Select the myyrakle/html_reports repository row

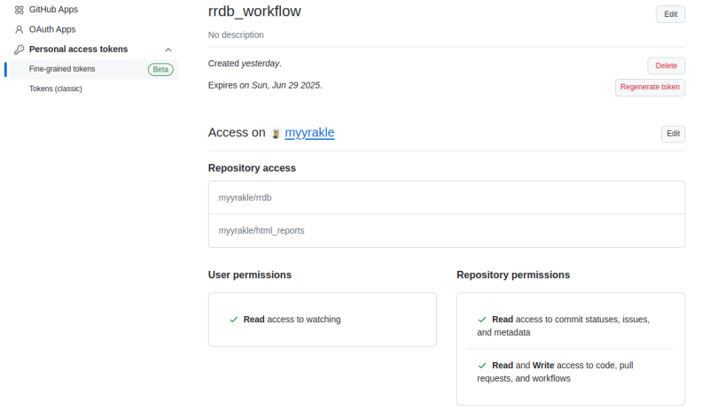[x=447, y=230]
